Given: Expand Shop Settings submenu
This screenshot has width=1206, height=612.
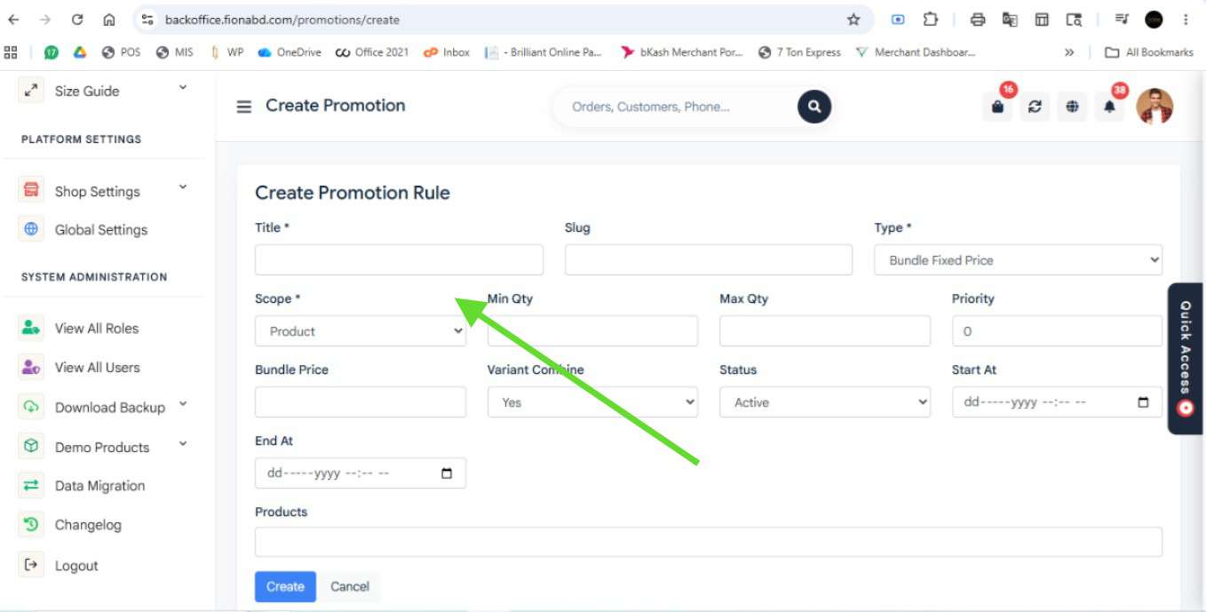Looking at the screenshot, I should tap(183, 187).
